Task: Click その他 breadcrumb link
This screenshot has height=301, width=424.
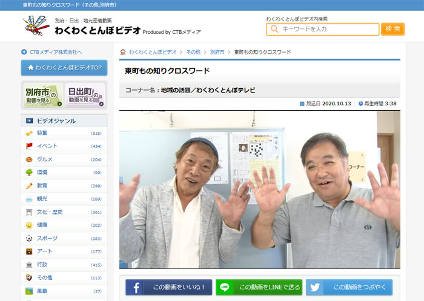Action: tap(193, 52)
